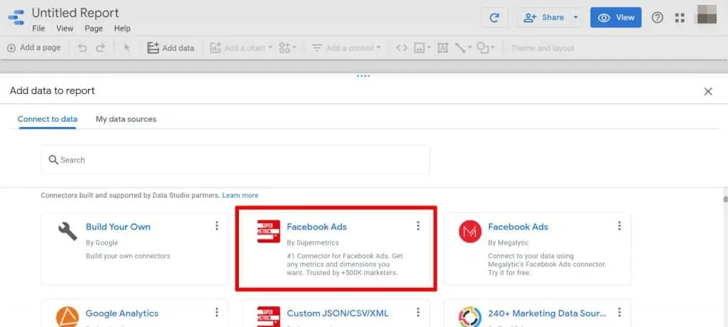Screen dimensions: 728x327
Task: Click the shape tool icon
Action: click(x=483, y=48)
